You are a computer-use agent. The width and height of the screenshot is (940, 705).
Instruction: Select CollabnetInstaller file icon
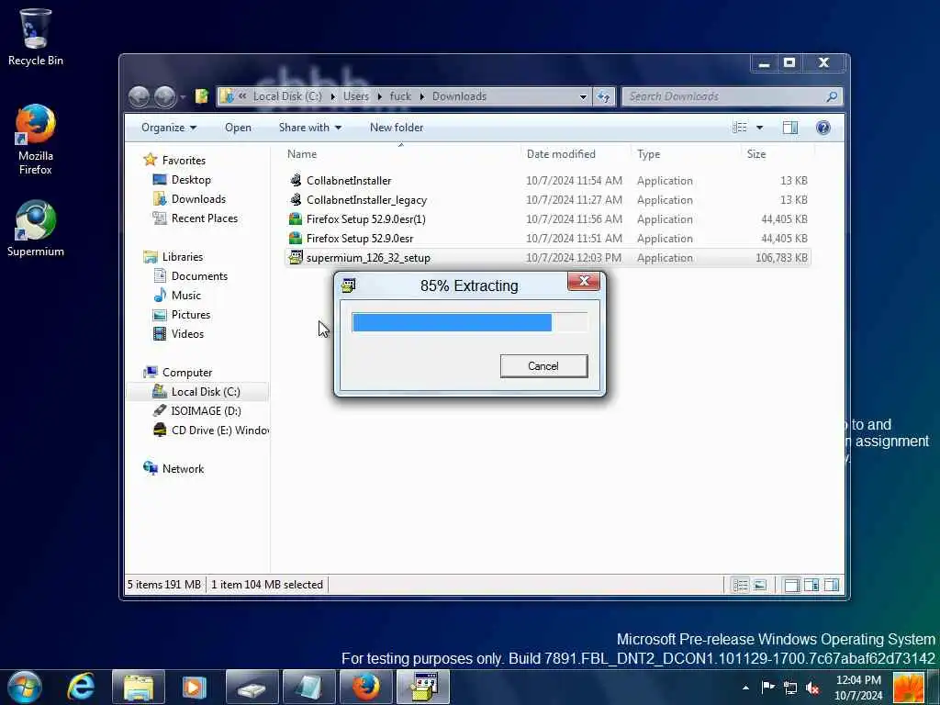coord(295,181)
